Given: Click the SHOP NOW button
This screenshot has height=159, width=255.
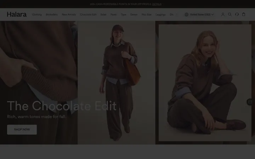Looking at the screenshot, I should click(x=22, y=129).
